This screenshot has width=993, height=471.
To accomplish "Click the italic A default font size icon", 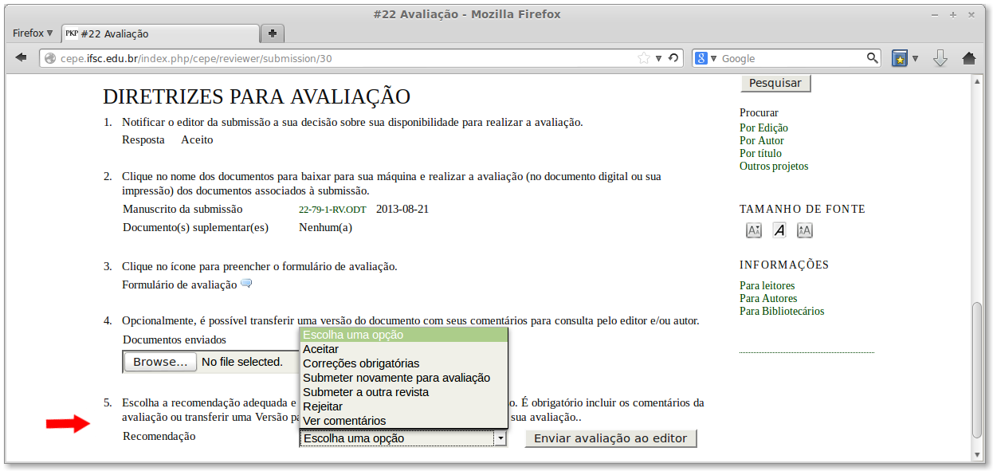I will click(x=779, y=230).
